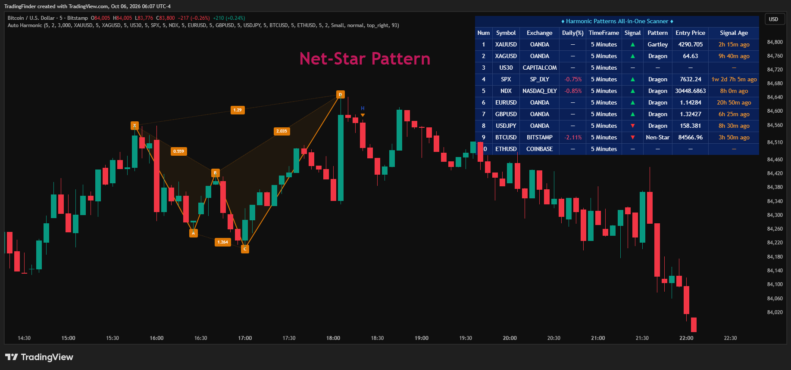The image size is (791, 370).
Task: Click the TradingView logo at the bottom left
Action: [39, 357]
